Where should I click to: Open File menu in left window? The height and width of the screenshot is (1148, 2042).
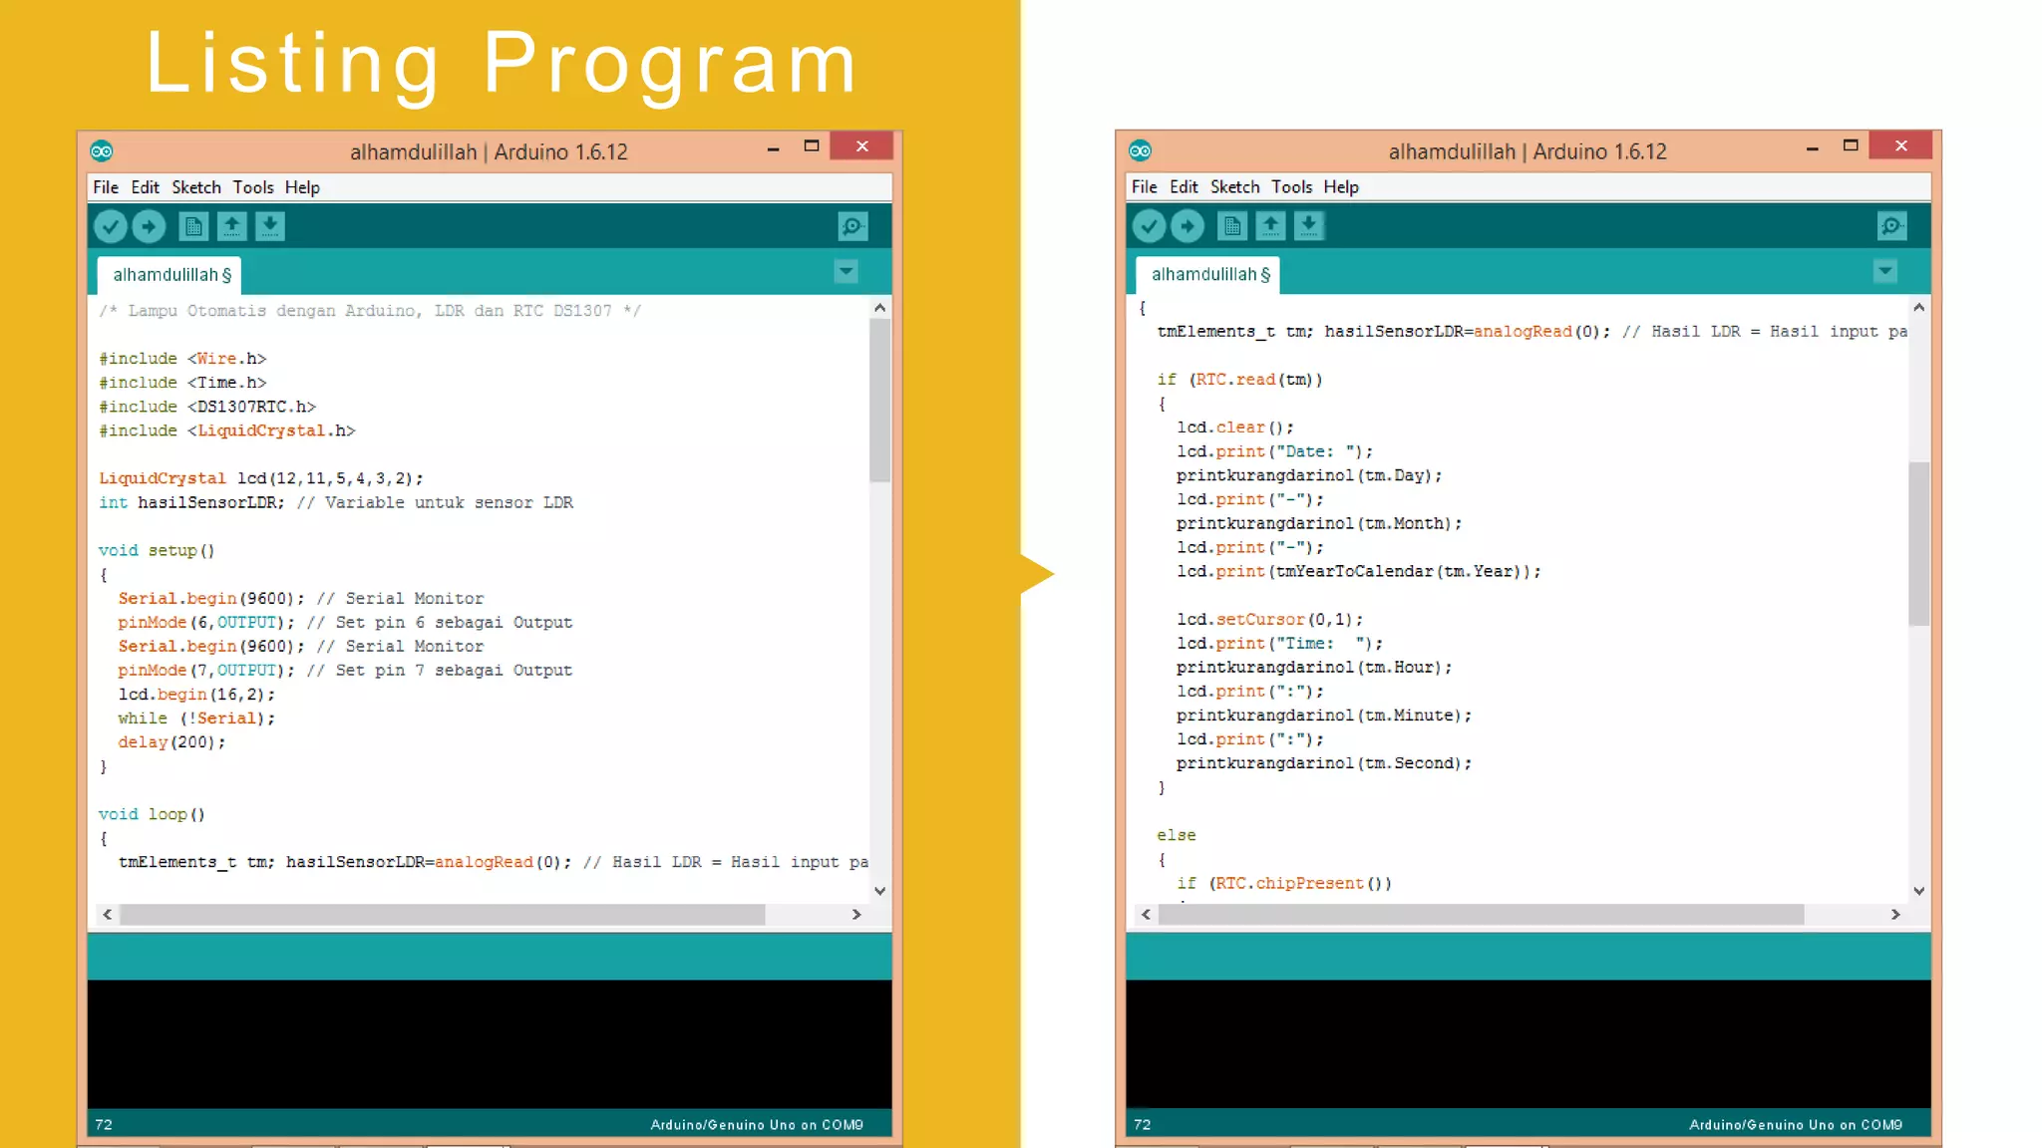tap(105, 187)
